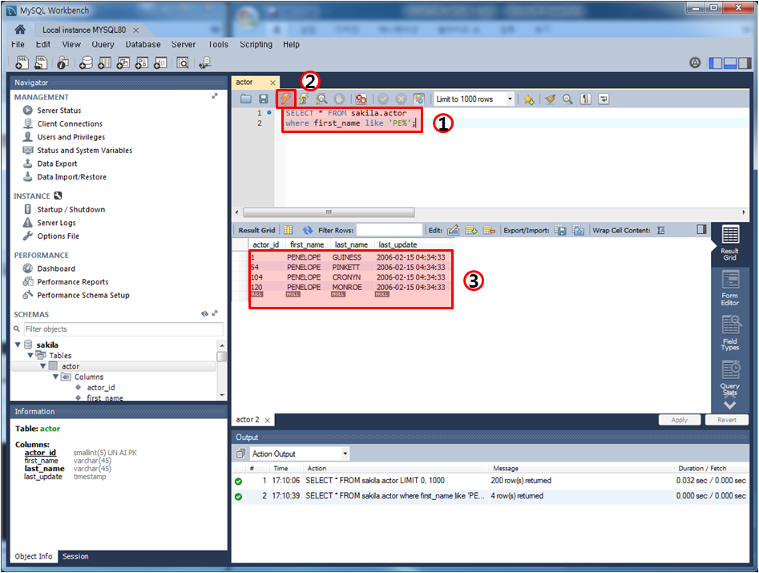
Task: Open Server Status
Action: point(59,111)
